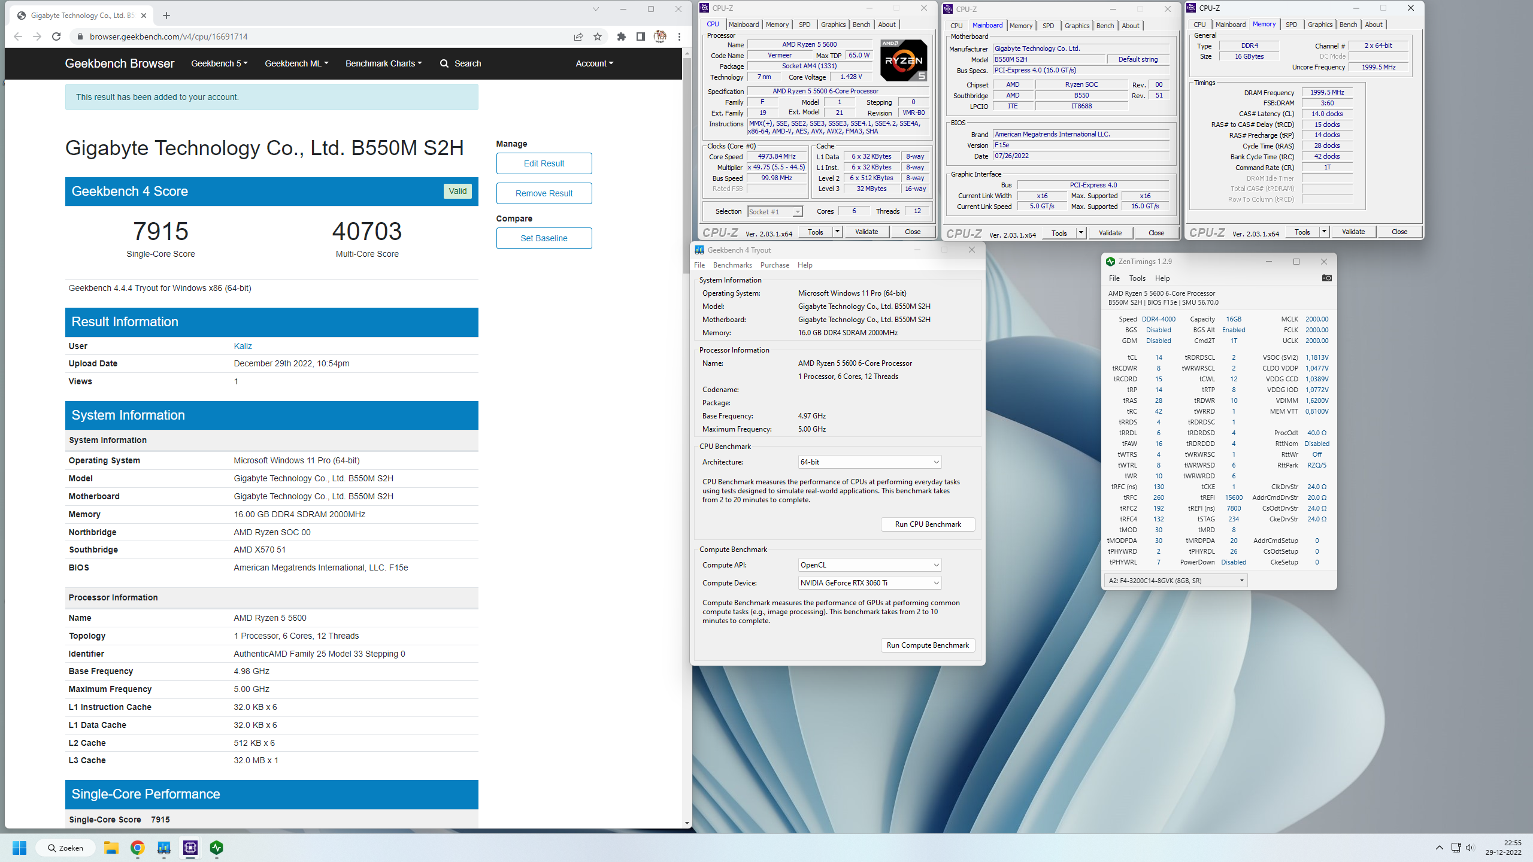Click the DDR4-4000 speed value in ZenTimings

coord(1158,319)
